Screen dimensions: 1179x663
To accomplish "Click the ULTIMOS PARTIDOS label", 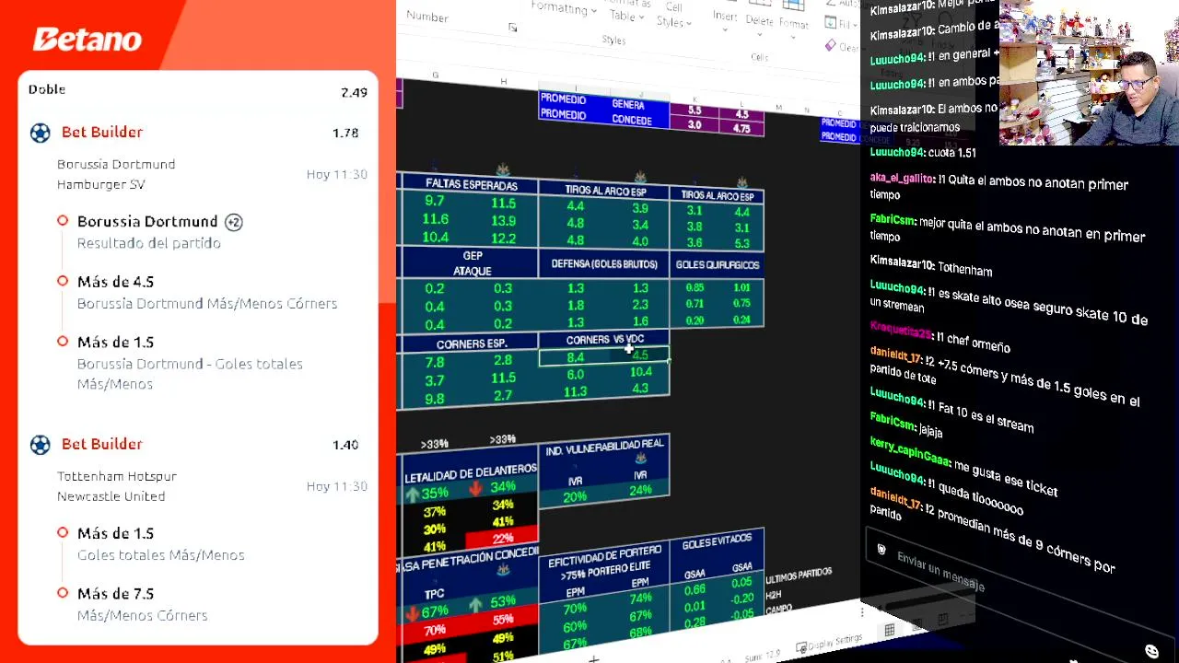I will [x=799, y=576].
